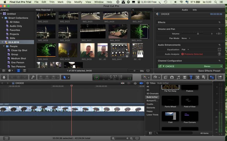Image resolution: width=227 pixels, height=141 pixels.
Task: Open the Music and Sound browser
Action: click(178, 77)
